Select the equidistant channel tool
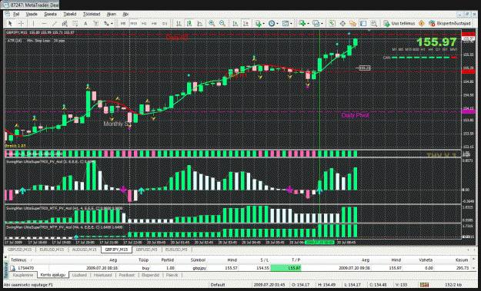481x291 pixels. click(x=65, y=23)
